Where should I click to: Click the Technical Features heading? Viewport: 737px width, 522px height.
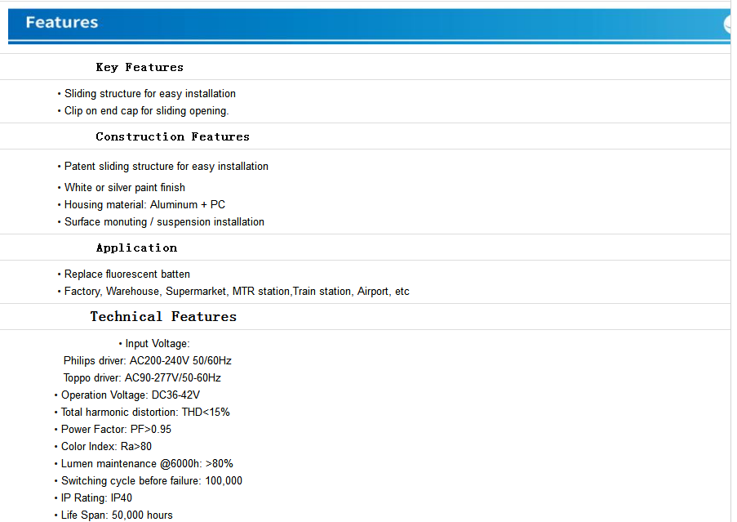pyautogui.click(x=163, y=317)
